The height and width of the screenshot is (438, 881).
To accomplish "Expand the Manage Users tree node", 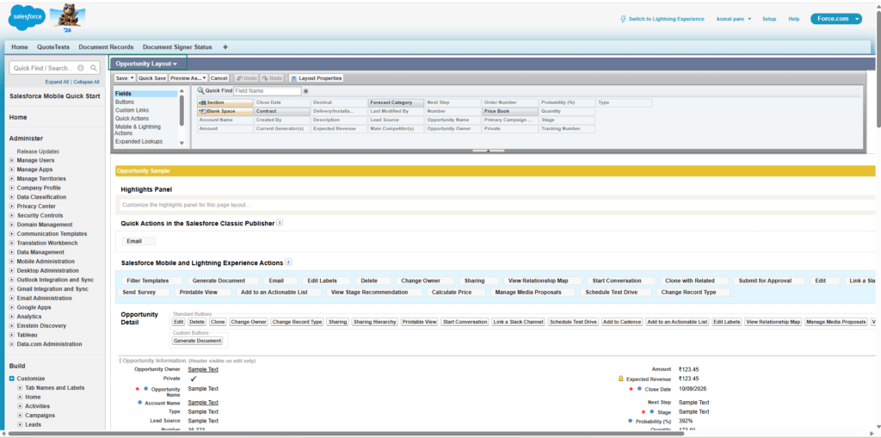I will [12, 160].
